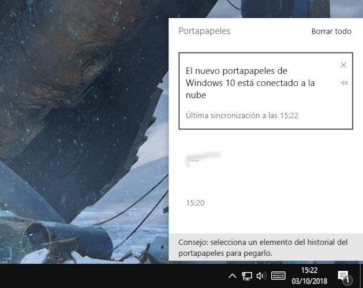Open the touch keyboard from taskbar
The image size is (363, 288).
[278, 276]
